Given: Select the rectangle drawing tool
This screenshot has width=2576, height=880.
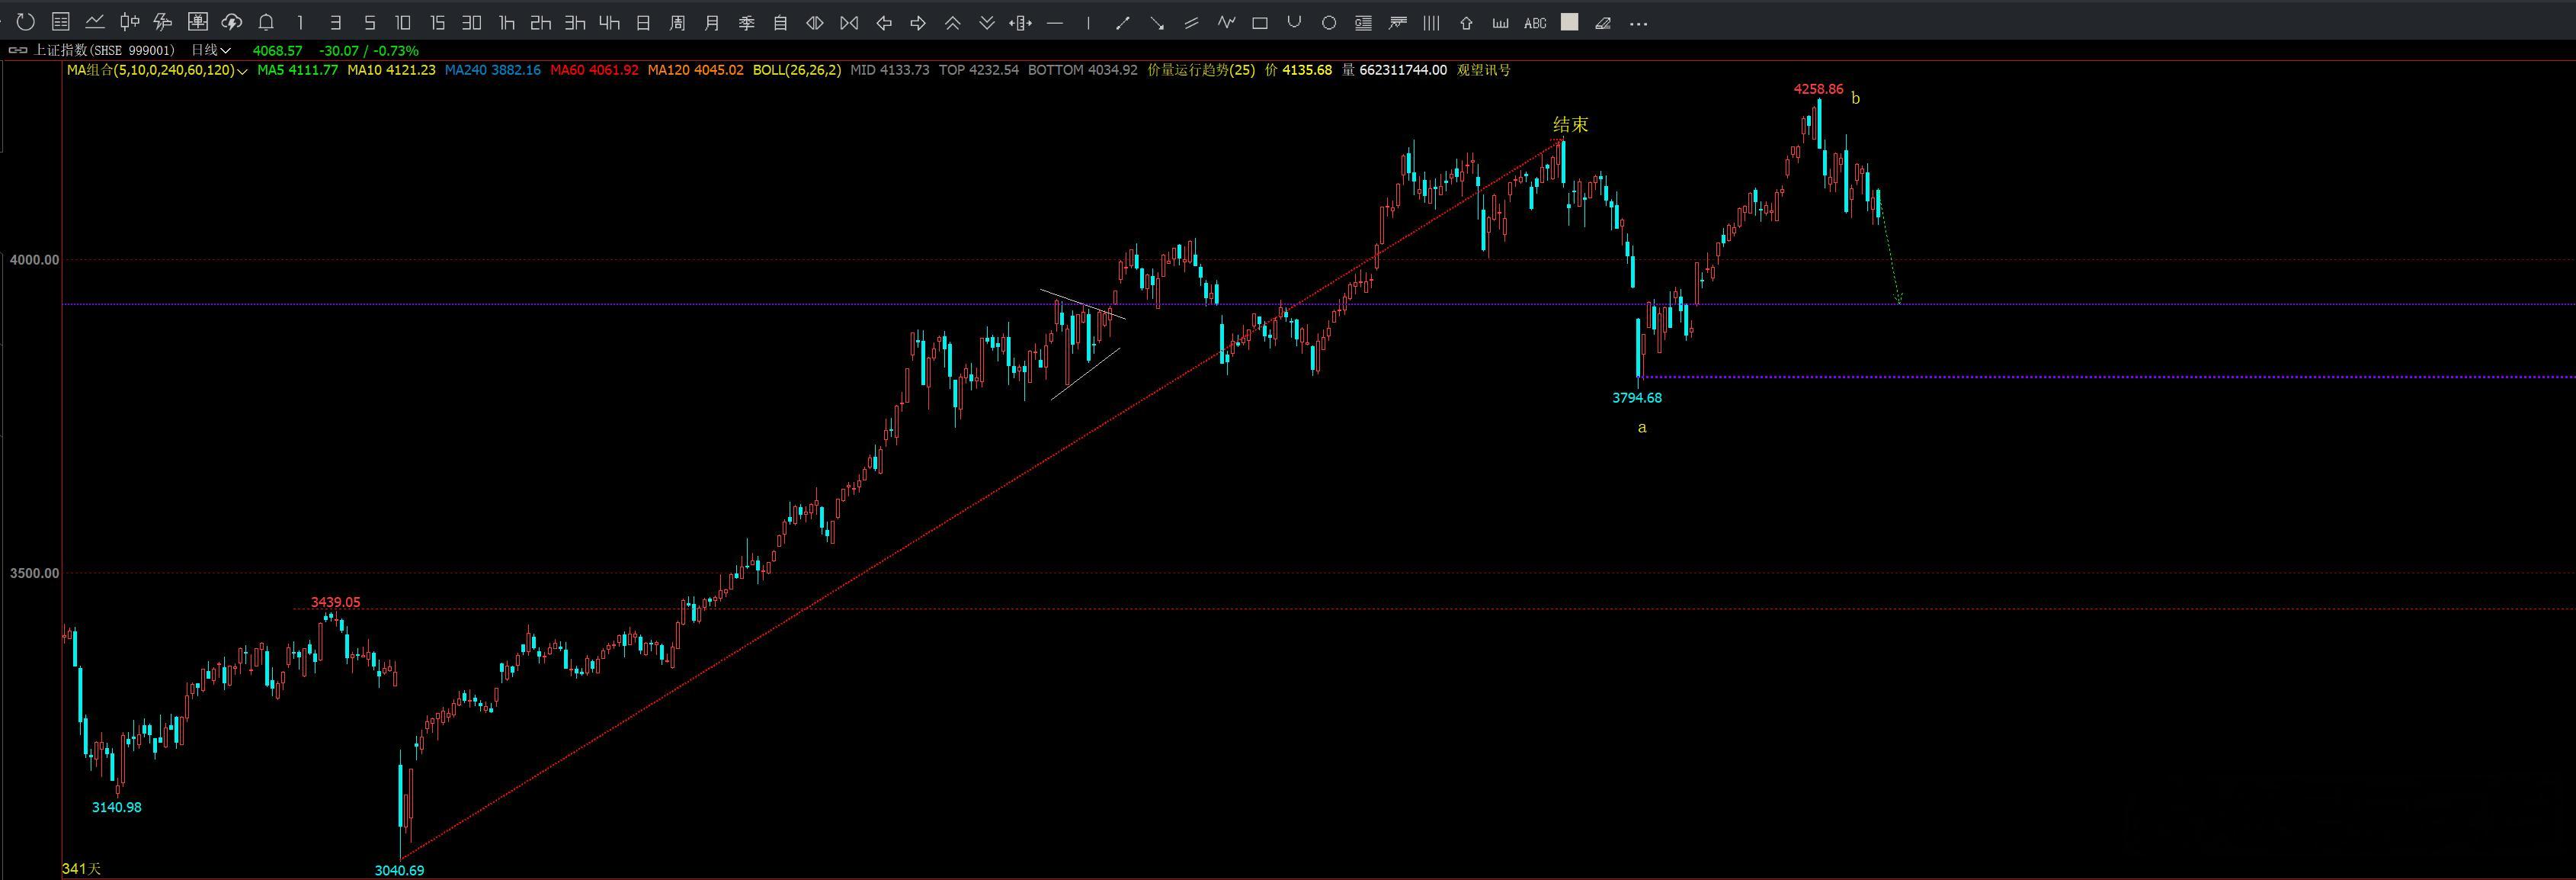Looking at the screenshot, I should click(x=1260, y=22).
